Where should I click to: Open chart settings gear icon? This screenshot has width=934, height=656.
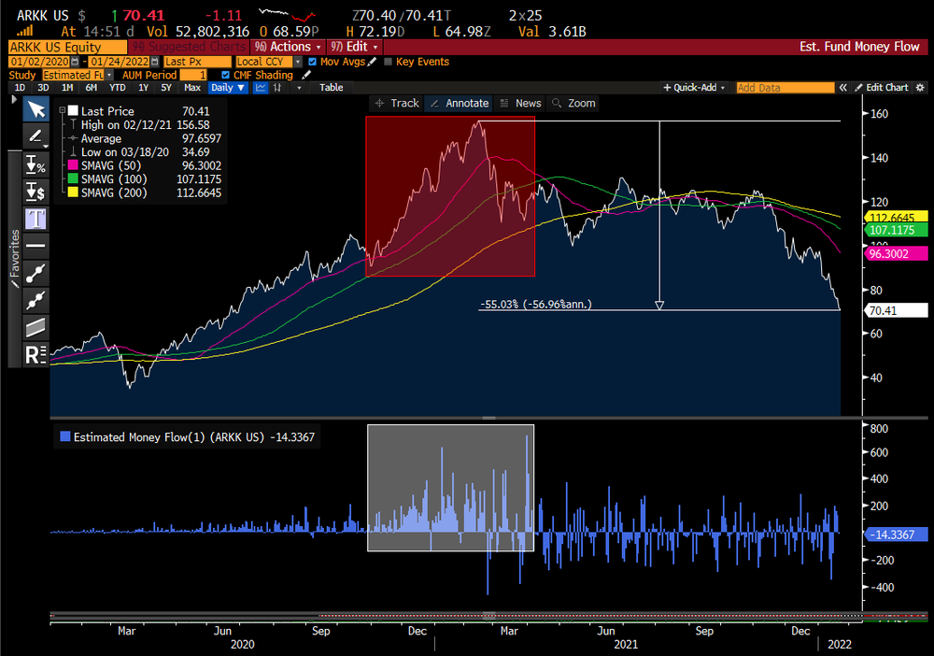(x=920, y=88)
